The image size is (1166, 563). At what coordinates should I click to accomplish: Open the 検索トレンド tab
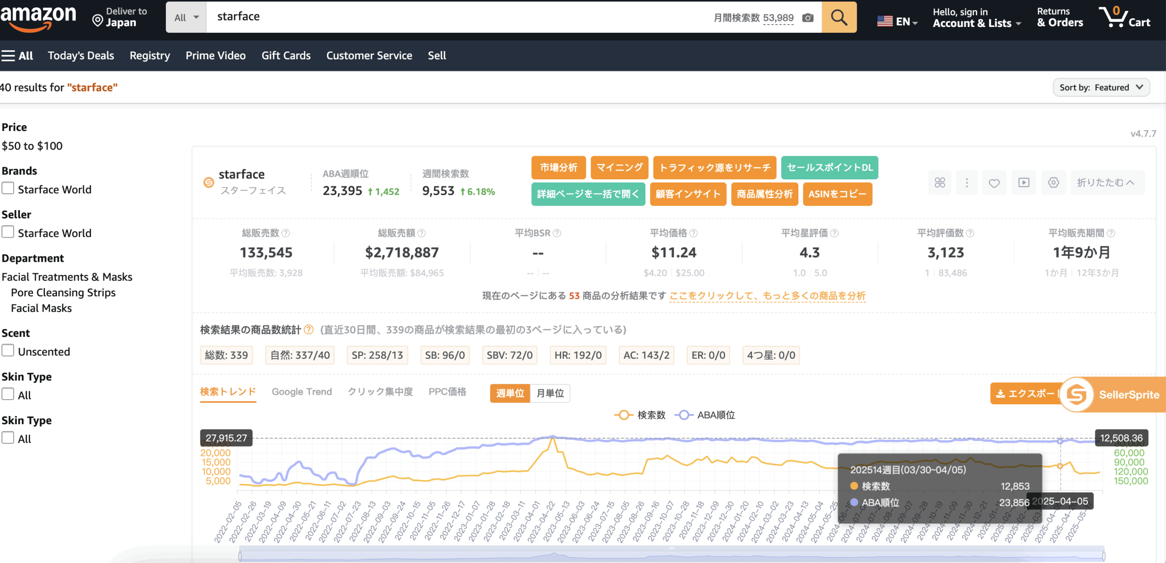pyautogui.click(x=228, y=392)
